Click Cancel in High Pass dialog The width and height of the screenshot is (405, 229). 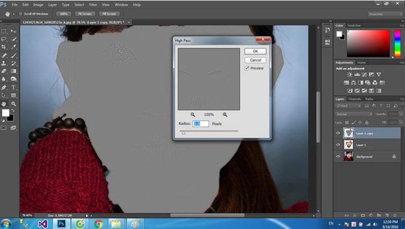click(255, 60)
